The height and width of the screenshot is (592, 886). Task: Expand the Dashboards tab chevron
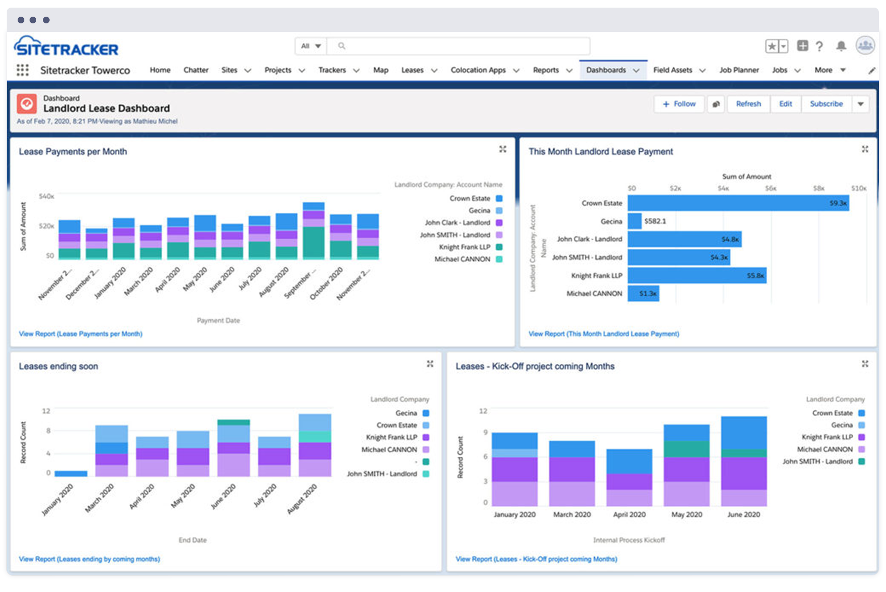(x=637, y=71)
